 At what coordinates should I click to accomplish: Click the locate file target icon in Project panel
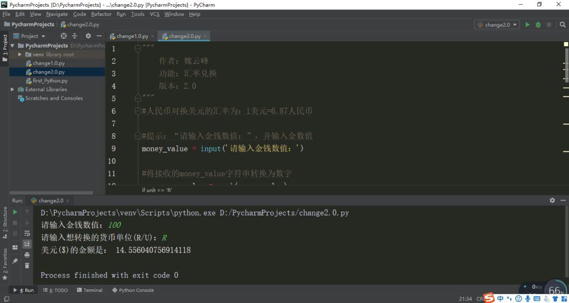click(64, 36)
